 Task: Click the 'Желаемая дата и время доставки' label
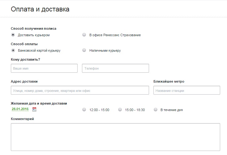coord(39,103)
